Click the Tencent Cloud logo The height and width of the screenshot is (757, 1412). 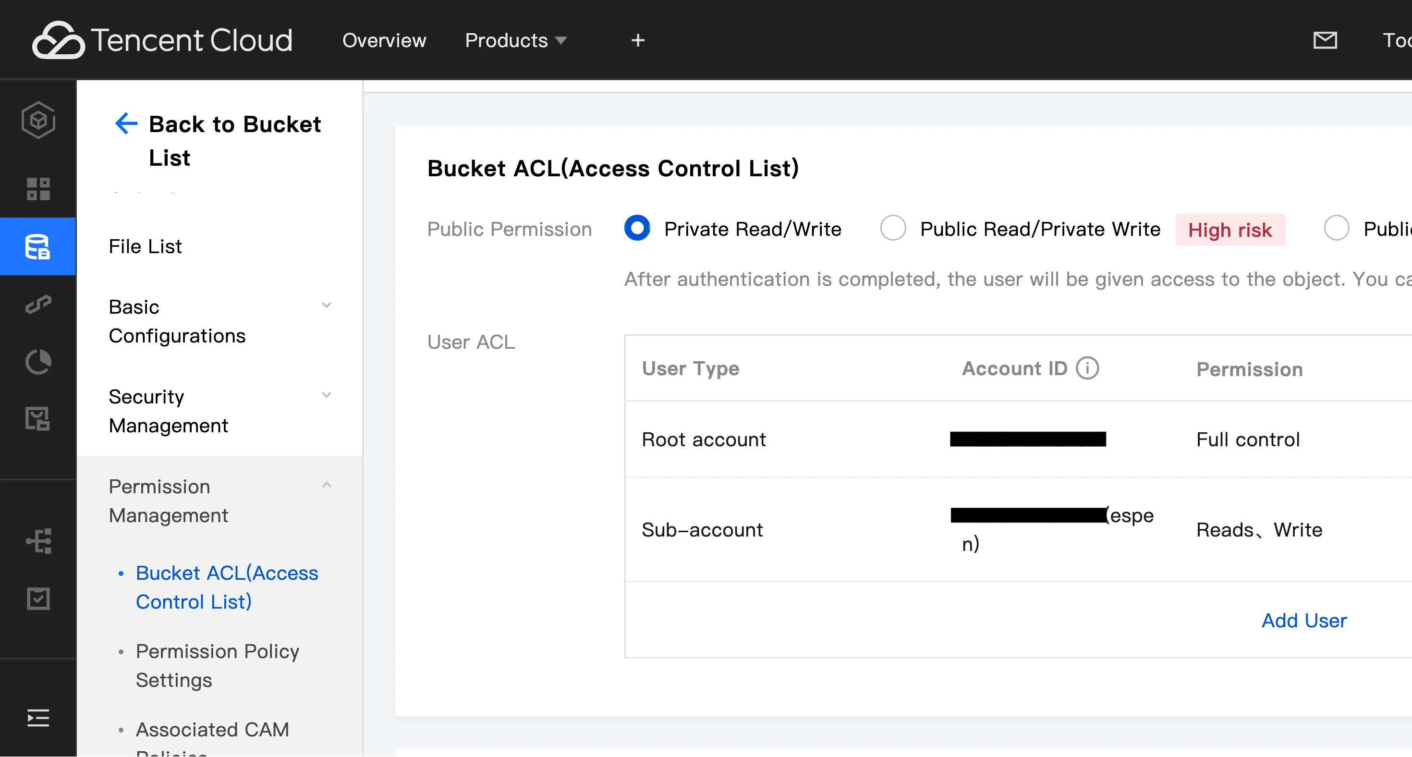click(x=162, y=40)
